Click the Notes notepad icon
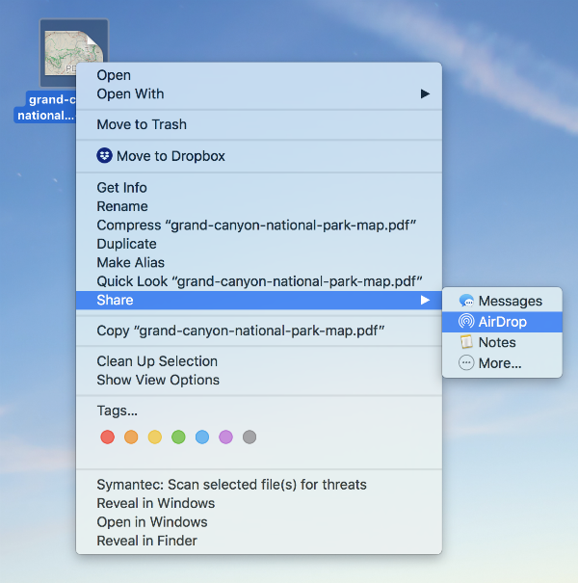Viewport: 578px width, 583px height. click(466, 342)
